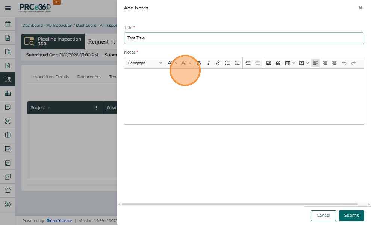
Task: Open the scan search sidebar icon
Action: 8,121
